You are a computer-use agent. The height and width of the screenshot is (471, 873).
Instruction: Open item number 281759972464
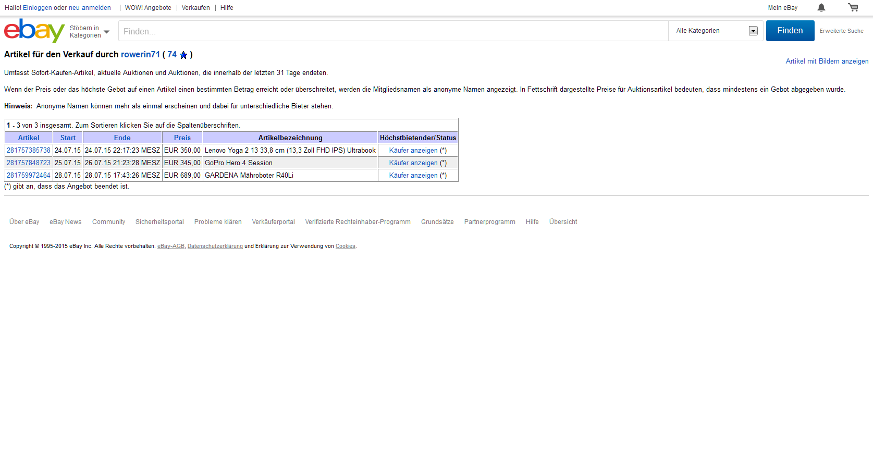[29, 175]
